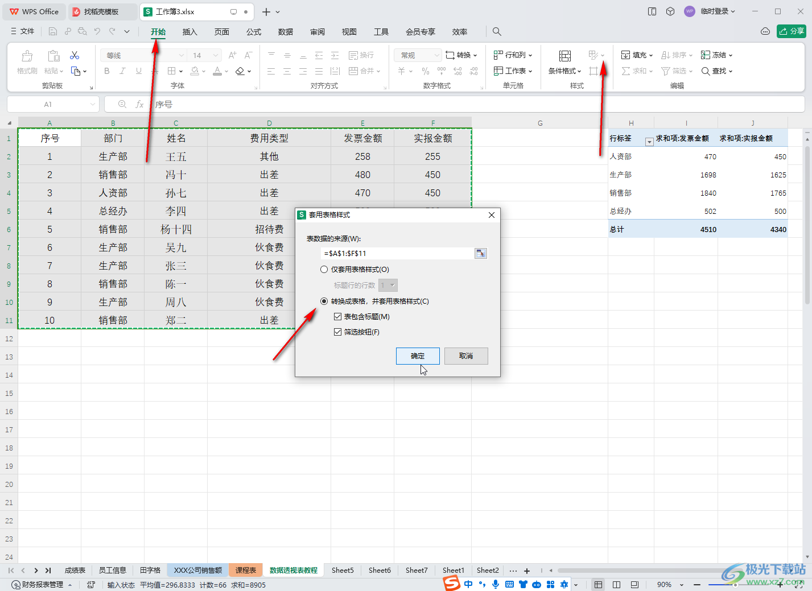Screen dimensions: 812x591
Task: Click the font color A swatch
Action: (217, 71)
